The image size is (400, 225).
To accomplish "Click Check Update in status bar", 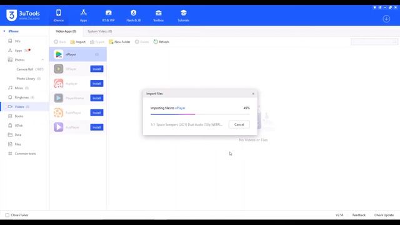I will [384, 215].
